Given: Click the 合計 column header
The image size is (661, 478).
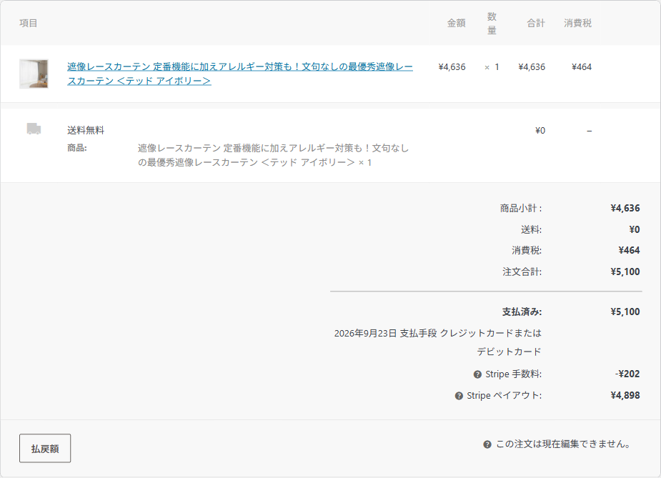Looking at the screenshot, I should point(536,23).
